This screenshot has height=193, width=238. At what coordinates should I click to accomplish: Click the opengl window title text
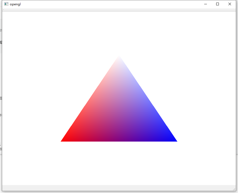click(15, 4)
